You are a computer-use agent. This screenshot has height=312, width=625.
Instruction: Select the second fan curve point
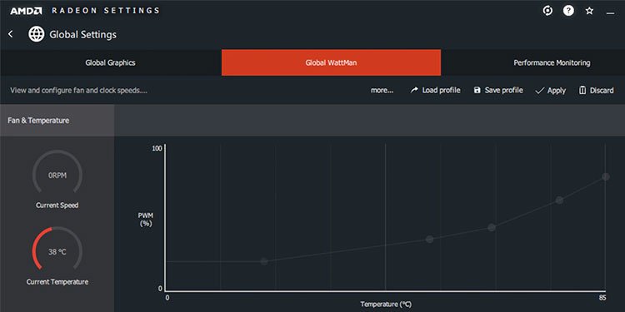429,239
